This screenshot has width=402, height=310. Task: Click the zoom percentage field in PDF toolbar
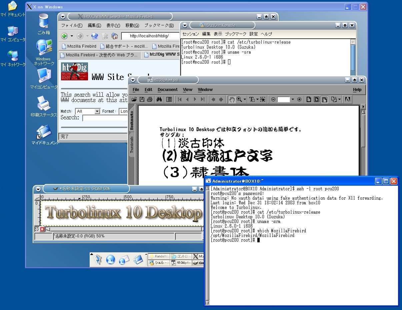pyautogui.click(x=284, y=99)
